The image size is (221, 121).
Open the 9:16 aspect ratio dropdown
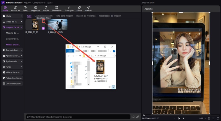coord(202,118)
